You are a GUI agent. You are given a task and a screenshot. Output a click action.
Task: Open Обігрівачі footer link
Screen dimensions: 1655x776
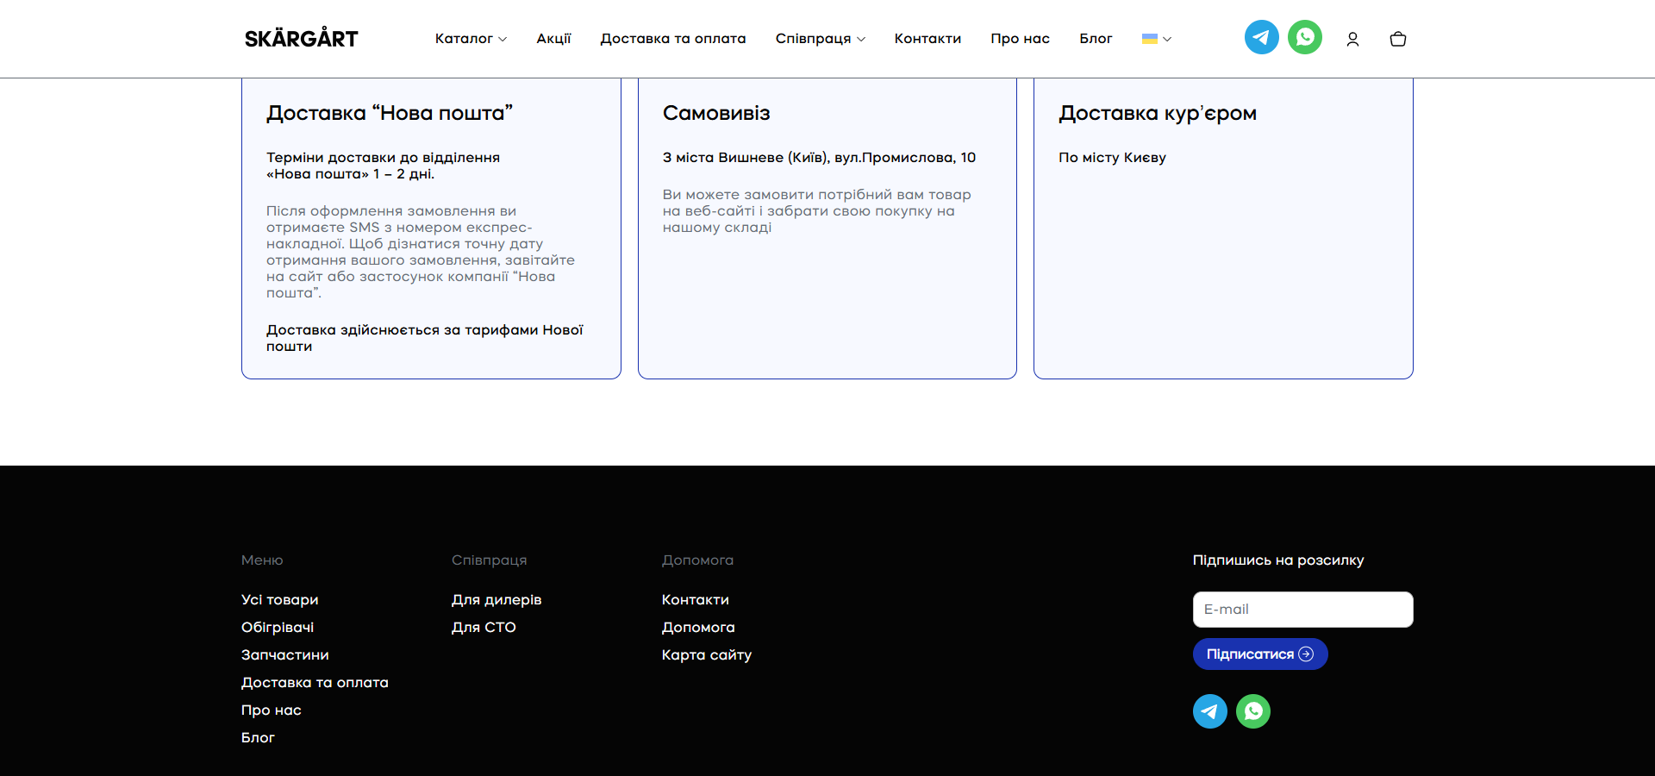(x=278, y=628)
